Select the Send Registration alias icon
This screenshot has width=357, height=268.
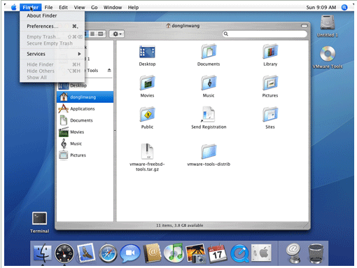[209, 114]
